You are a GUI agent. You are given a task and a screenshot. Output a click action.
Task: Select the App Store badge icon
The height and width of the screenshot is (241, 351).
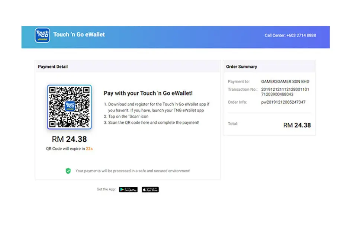click(150, 189)
